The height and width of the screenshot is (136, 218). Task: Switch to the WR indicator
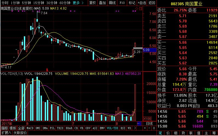click(129, 128)
